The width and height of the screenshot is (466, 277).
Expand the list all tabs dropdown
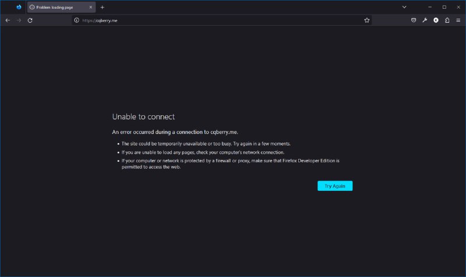(x=404, y=7)
